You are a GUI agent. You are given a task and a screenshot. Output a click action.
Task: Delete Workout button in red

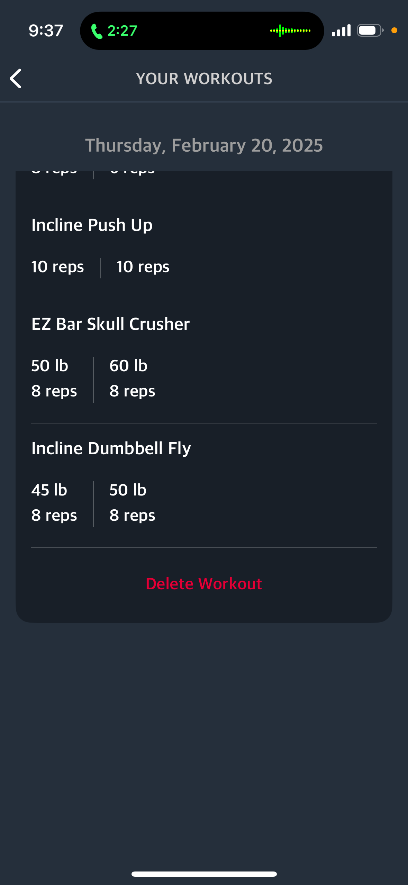[x=204, y=584]
